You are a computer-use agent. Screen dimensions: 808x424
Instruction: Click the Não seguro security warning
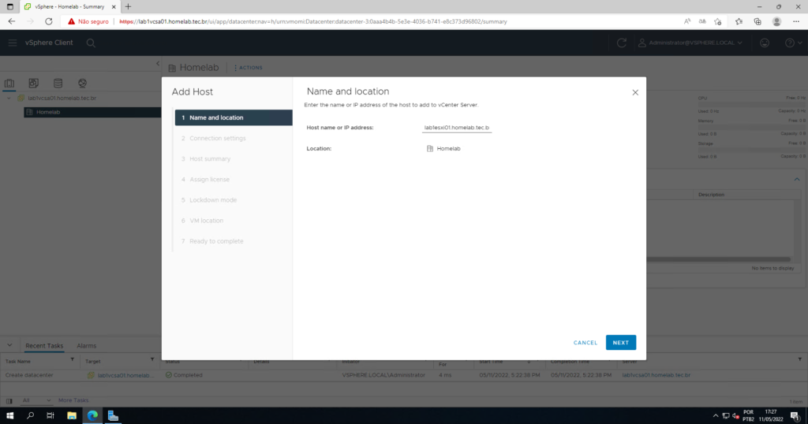(88, 21)
